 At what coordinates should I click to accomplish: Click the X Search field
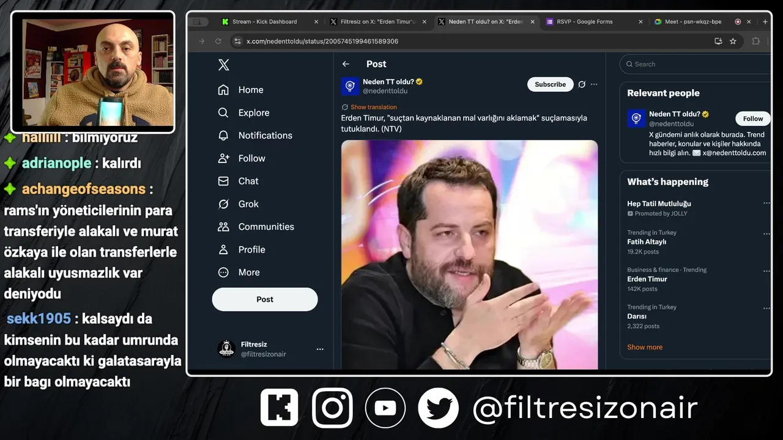[x=695, y=64]
